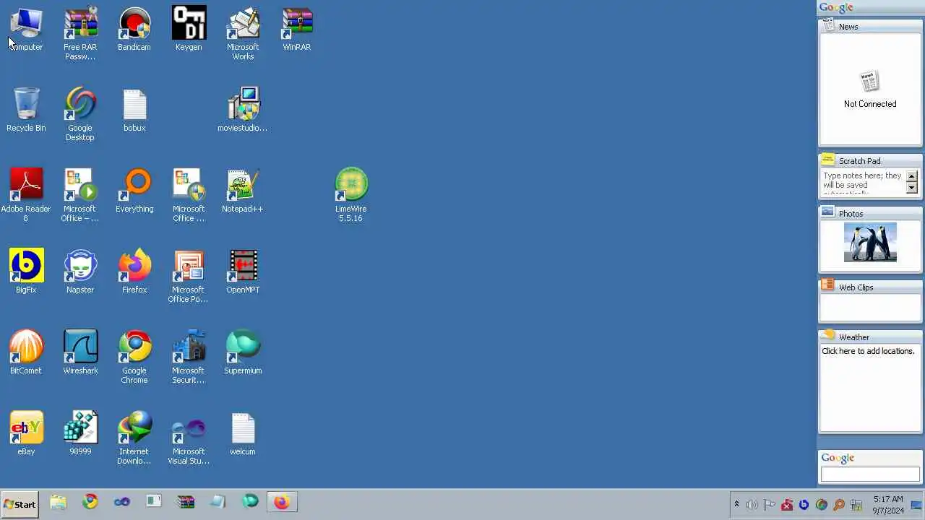The image size is (925, 520).
Task: Click the BigFix tray icon
Action: (x=804, y=505)
